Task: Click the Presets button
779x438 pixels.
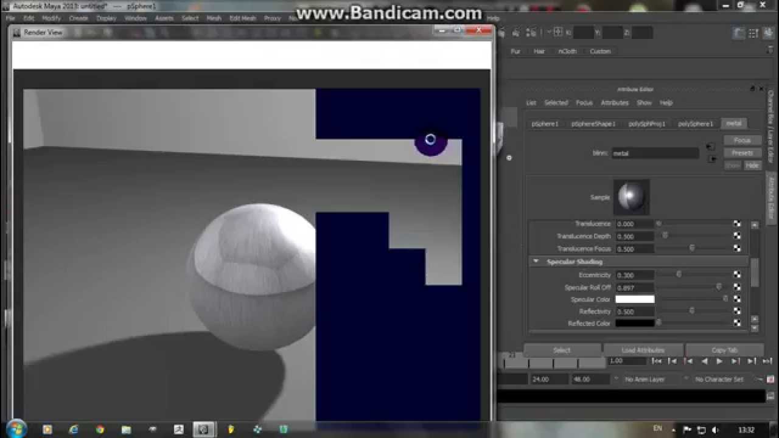Action: click(742, 153)
